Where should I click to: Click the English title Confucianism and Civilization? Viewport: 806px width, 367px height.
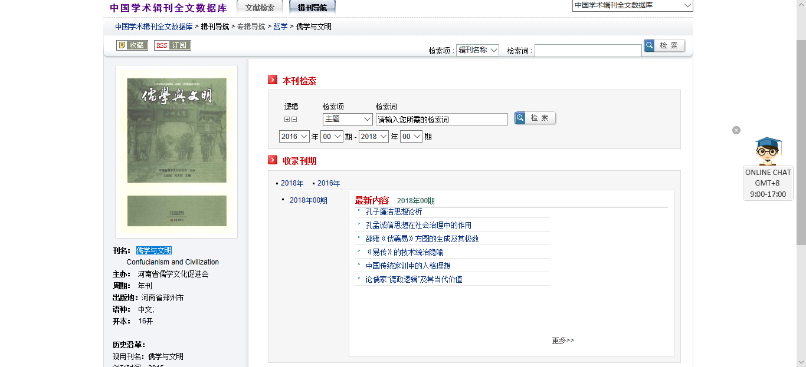tap(173, 262)
